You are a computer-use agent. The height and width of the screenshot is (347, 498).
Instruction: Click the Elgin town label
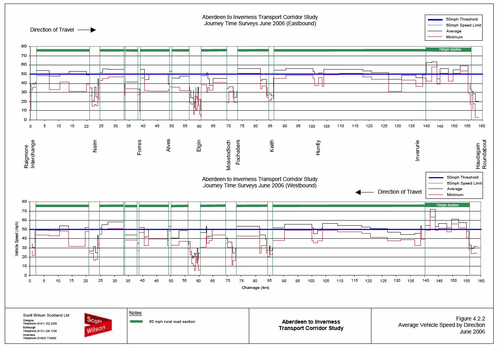[199, 147]
